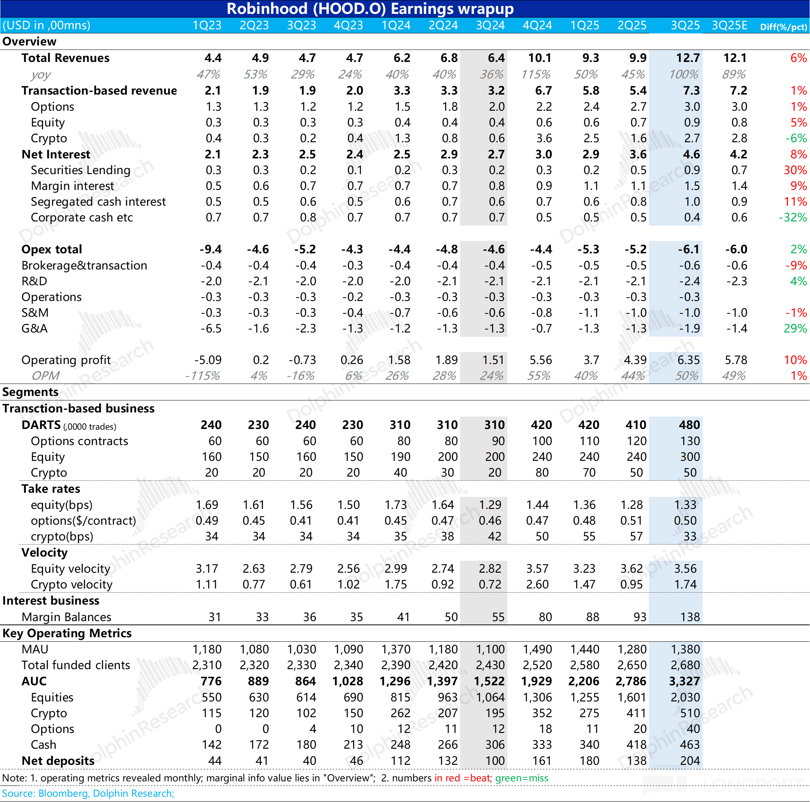Click the Robinhood Earnings wrapup title
Viewport: 810px width, 802px height.
[x=370, y=9]
